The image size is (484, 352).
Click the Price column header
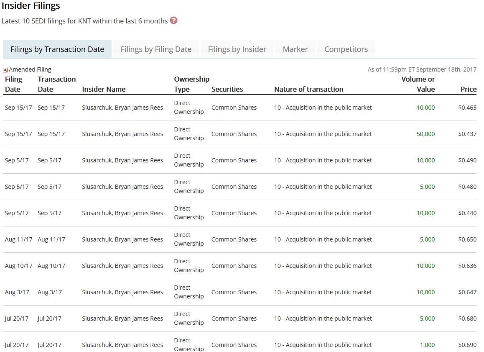468,89
